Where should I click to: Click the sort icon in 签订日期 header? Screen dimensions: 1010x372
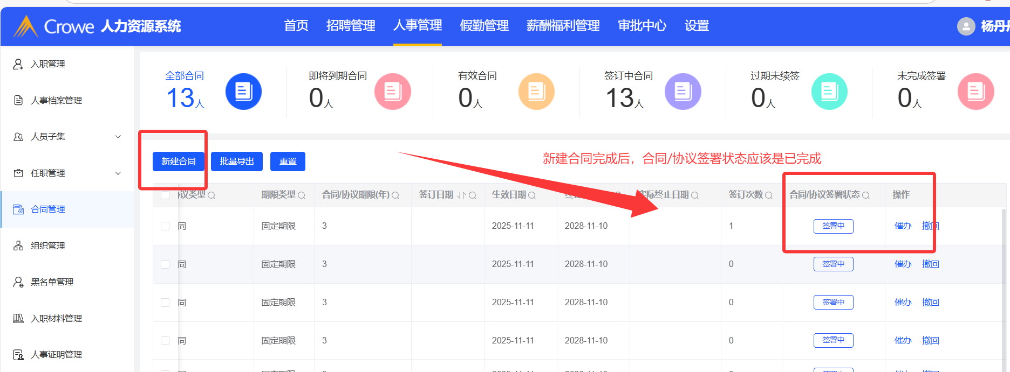click(461, 195)
